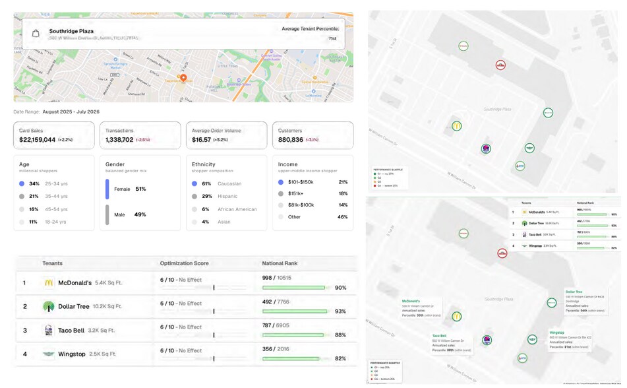Click the Other 46% income row
The width and height of the screenshot is (627, 388).
click(313, 216)
